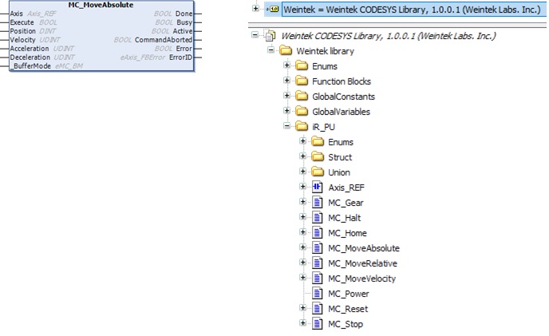The height and width of the screenshot is (336, 549).
Task: Click the GlobalVariables folder icon
Action: (301, 112)
